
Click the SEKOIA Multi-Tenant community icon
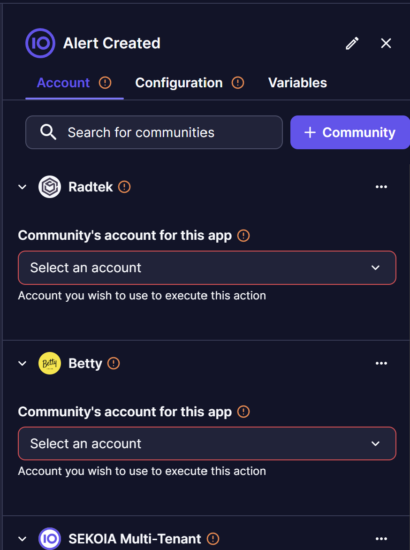(50, 539)
